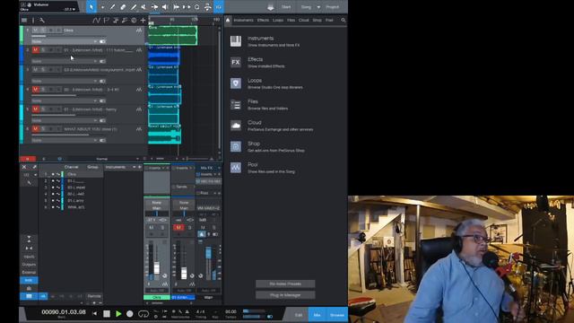Unmute track 2 in track list
The image size is (574, 323).
pyautogui.click(x=36, y=50)
